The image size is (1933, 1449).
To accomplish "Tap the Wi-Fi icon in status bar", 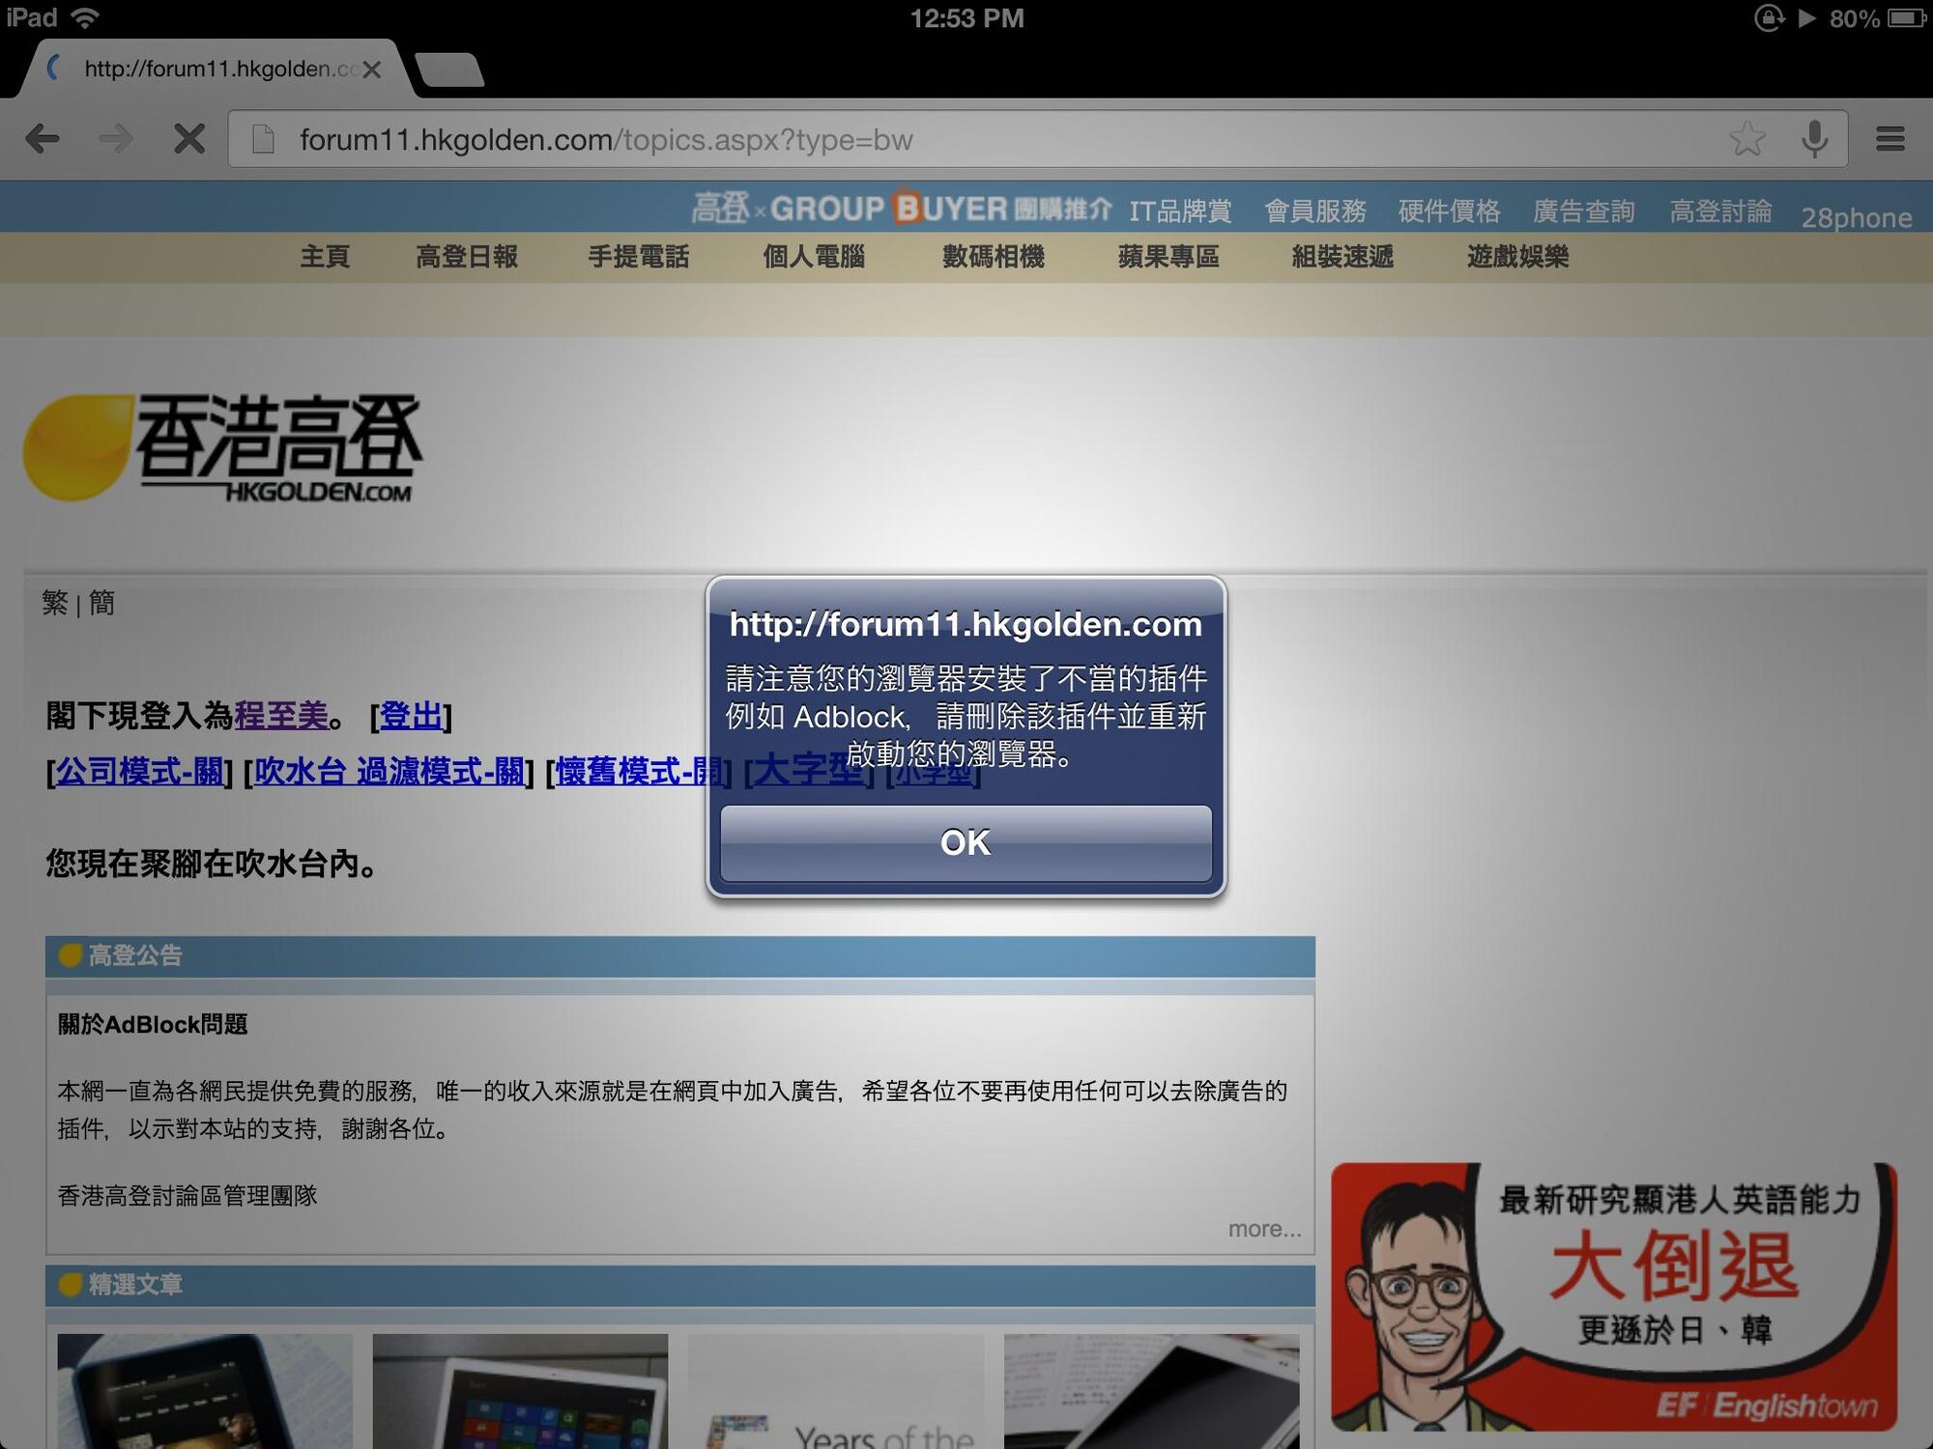I will pos(85,17).
